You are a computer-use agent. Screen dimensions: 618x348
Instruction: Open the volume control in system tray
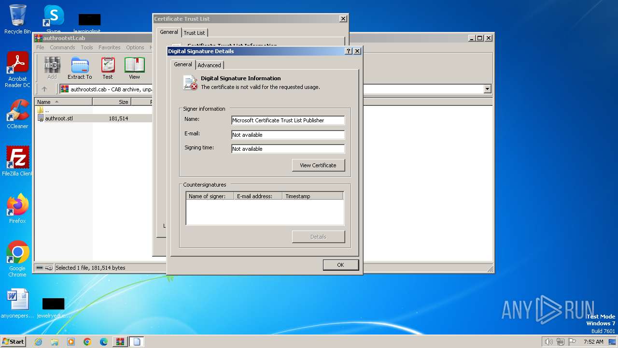tap(548, 342)
